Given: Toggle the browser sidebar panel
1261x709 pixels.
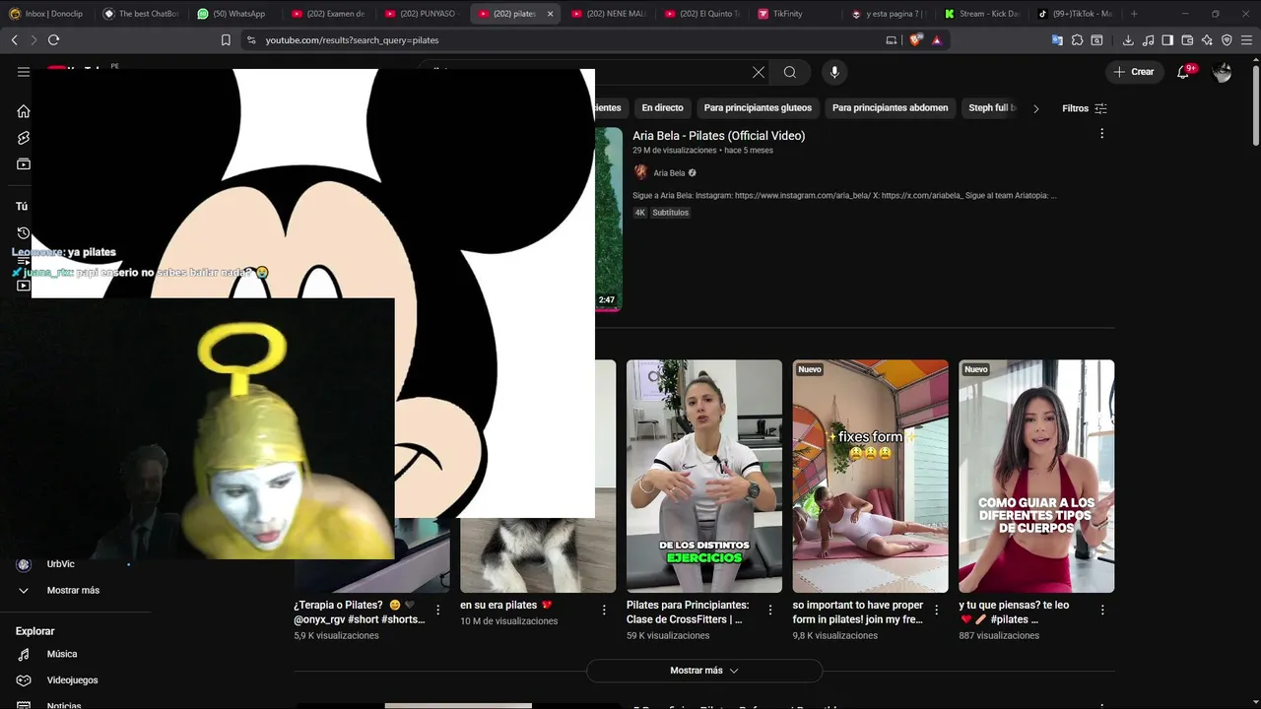Looking at the screenshot, I should [x=1167, y=40].
